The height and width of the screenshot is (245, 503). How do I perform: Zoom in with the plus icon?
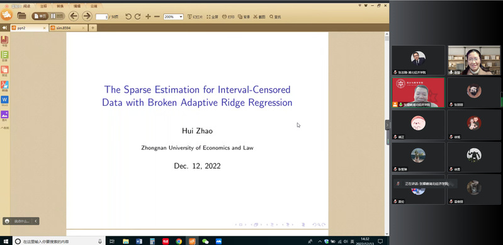[148, 16]
